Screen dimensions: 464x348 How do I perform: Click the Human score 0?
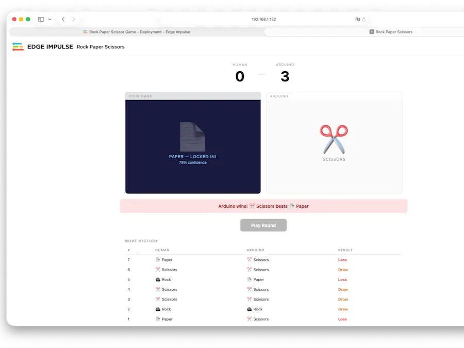pyautogui.click(x=240, y=77)
